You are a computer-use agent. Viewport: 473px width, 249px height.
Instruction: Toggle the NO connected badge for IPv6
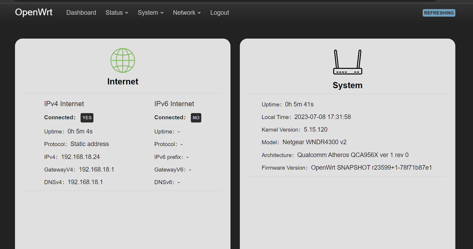click(196, 118)
